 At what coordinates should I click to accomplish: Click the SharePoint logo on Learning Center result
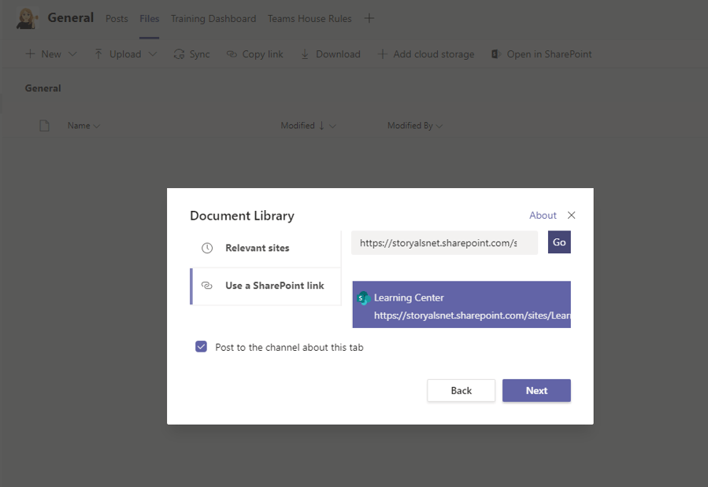(364, 297)
